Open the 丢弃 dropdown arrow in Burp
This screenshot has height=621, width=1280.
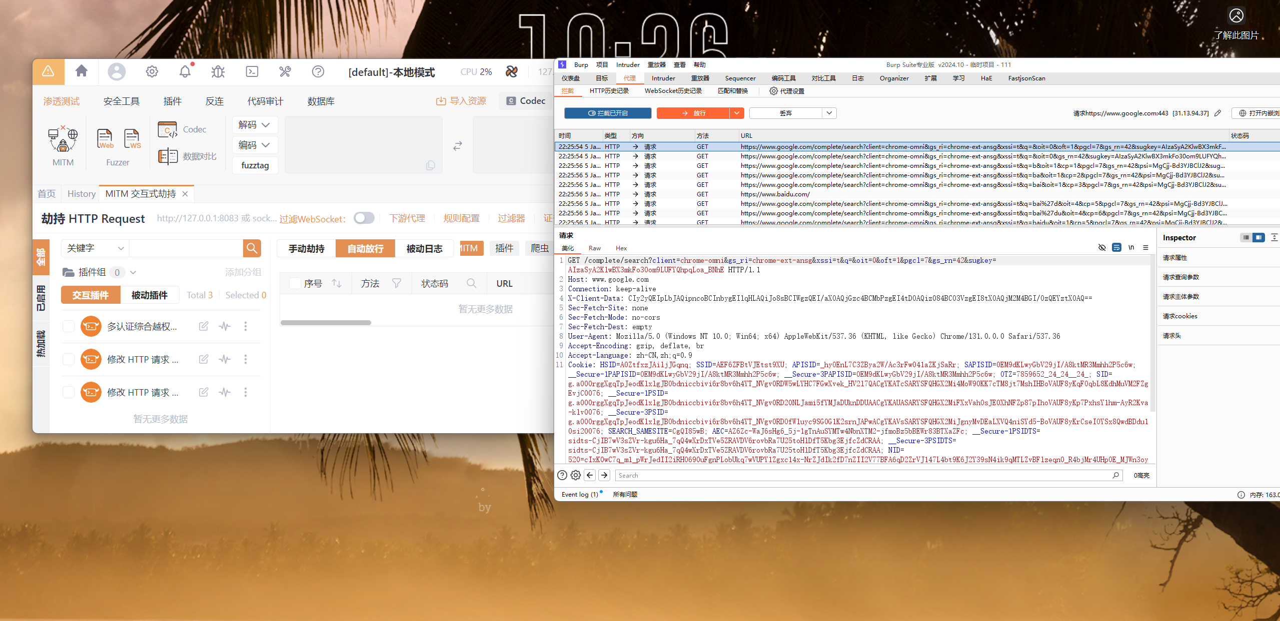[x=829, y=113]
